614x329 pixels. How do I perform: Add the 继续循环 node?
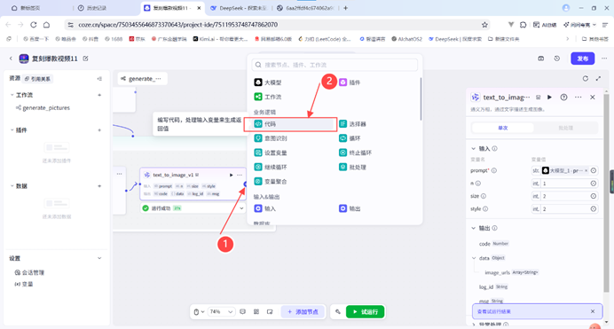coord(271,167)
